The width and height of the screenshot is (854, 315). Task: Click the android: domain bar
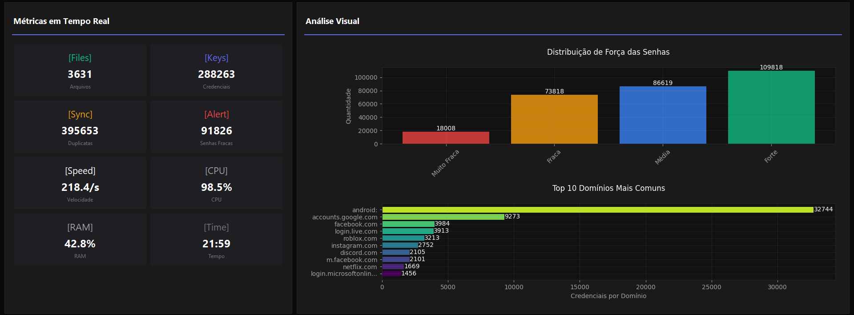click(598, 210)
